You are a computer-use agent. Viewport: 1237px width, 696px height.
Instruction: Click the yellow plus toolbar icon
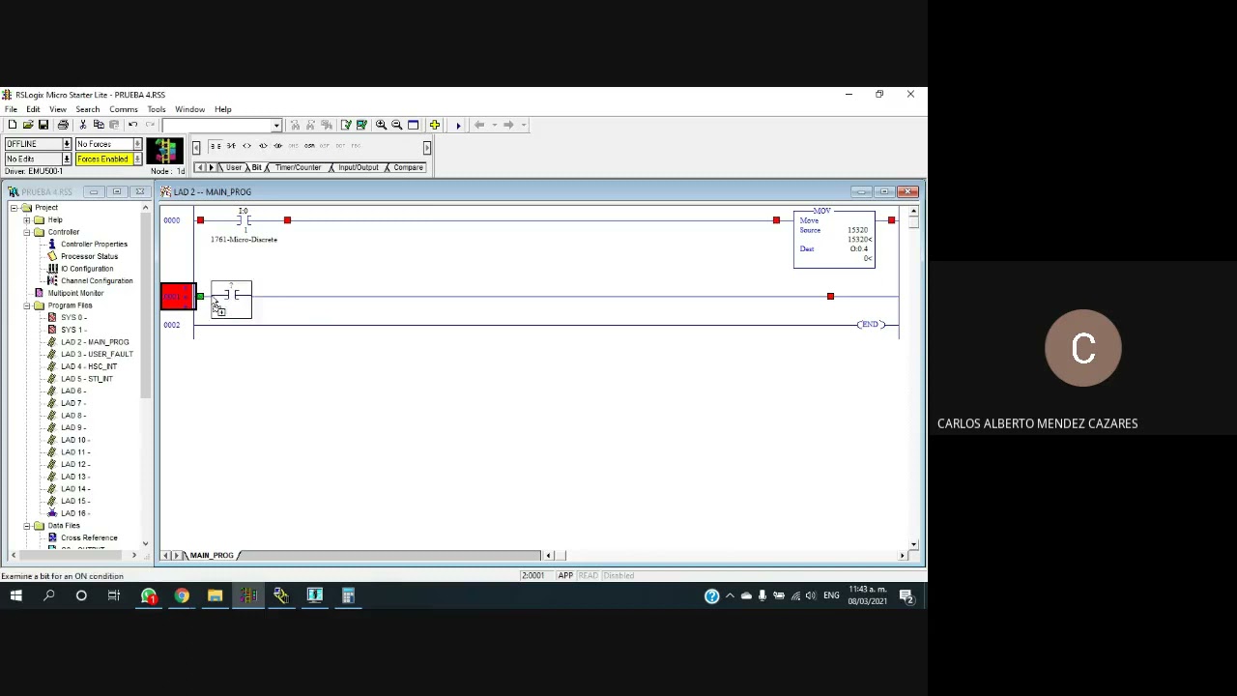click(x=435, y=125)
